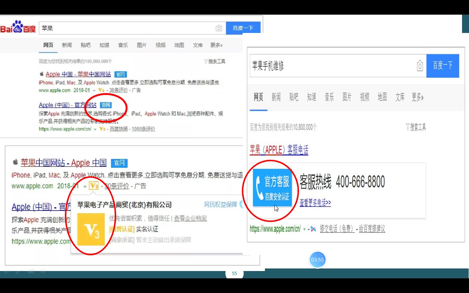Open the 查看企业档案 link
Screen dimensions: 469x293
coord(190,219)
